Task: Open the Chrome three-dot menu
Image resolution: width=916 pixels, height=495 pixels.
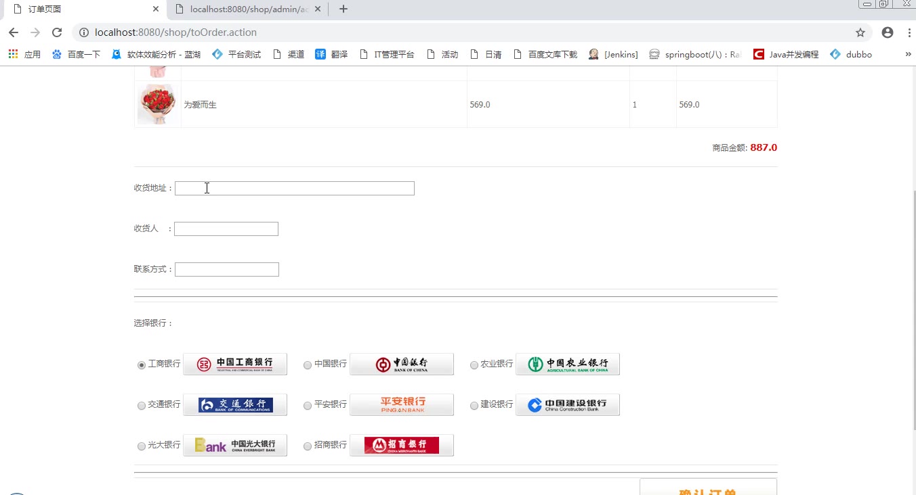Action: coord(908,32)
